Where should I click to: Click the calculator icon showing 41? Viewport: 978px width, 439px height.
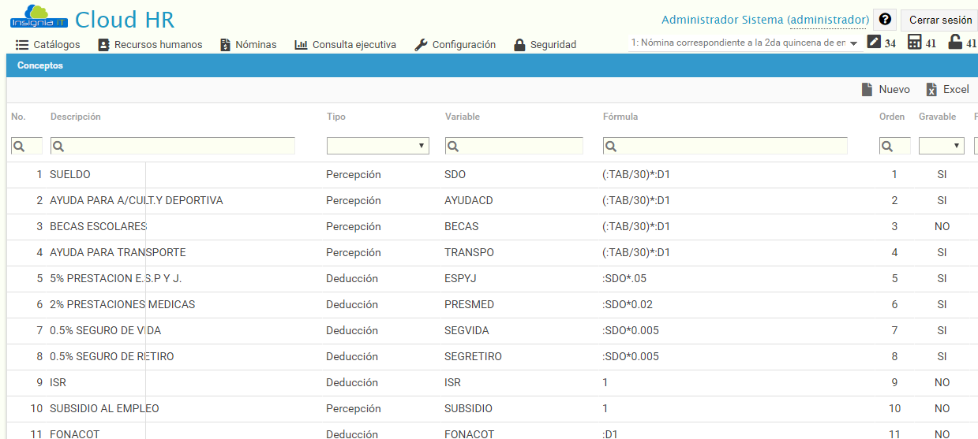915,42
